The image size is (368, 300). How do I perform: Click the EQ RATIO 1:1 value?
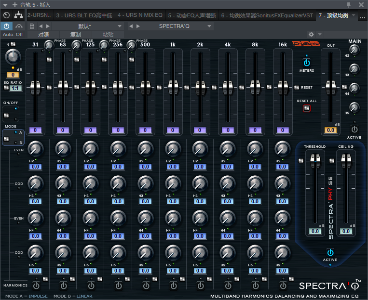[15, 88]
